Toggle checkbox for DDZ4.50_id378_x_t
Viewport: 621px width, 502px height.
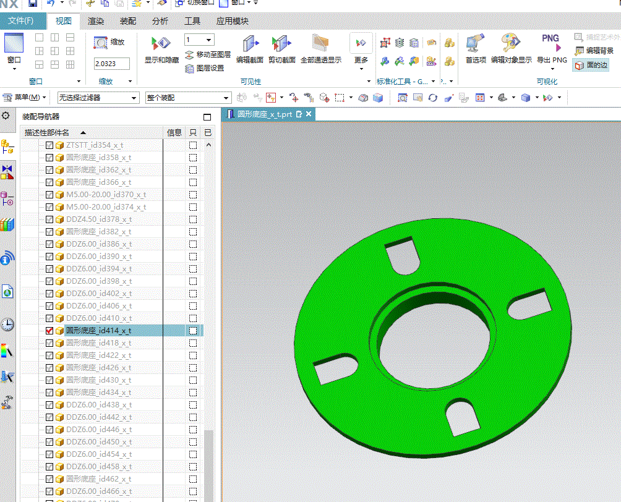49,219
